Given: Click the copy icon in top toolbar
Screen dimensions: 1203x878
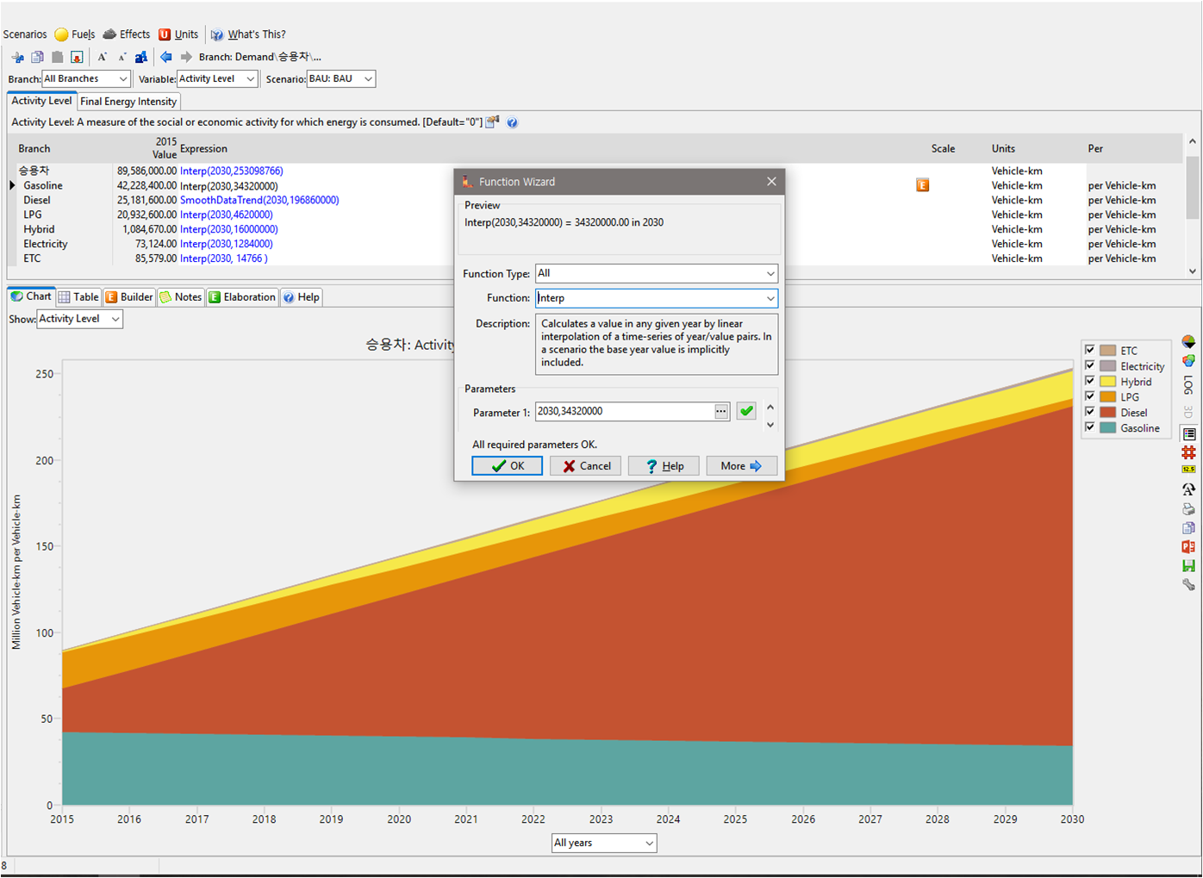Looking at the screenshot, I should (x=37, y=57).
